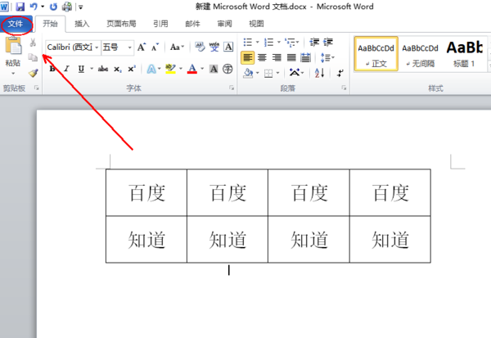Click the Save icon in quick access toolbar

click(x=20, y=7)
